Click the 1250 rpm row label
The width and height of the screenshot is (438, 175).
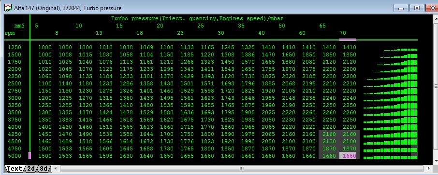click(x=15, y=47)
